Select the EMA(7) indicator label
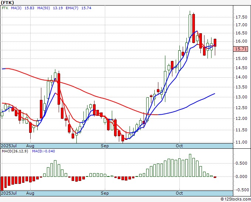This screenshot has width=251, height=202. coord(72,8)
